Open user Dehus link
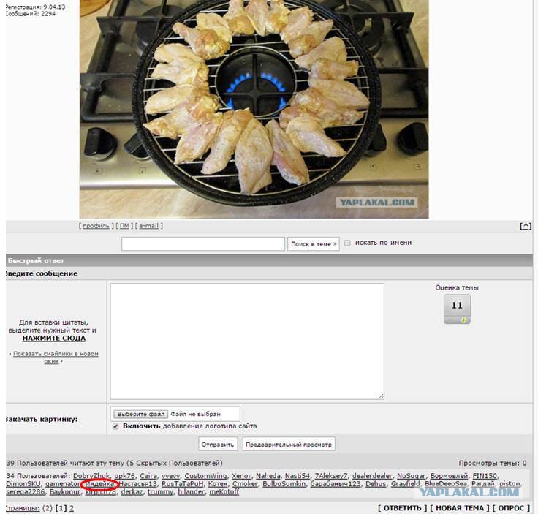 point(376,484)
